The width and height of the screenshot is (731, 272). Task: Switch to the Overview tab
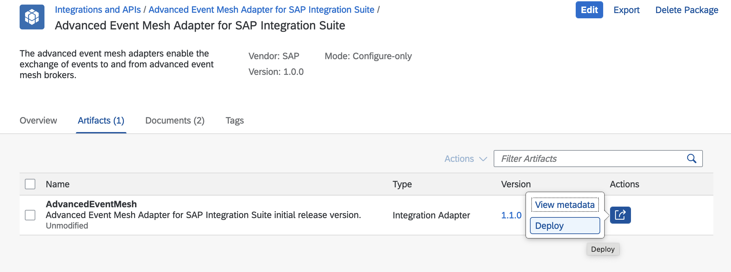(x=38, y=121)
